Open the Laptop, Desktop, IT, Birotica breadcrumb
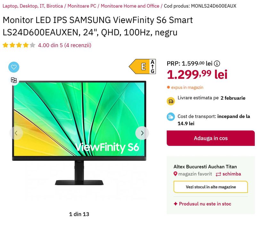Screen dimensions: 257x225 coord(33,6)
